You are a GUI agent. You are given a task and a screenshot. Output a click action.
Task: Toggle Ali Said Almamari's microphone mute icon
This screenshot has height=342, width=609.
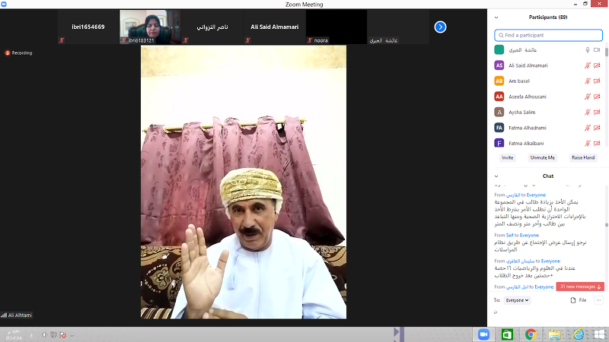588,65
